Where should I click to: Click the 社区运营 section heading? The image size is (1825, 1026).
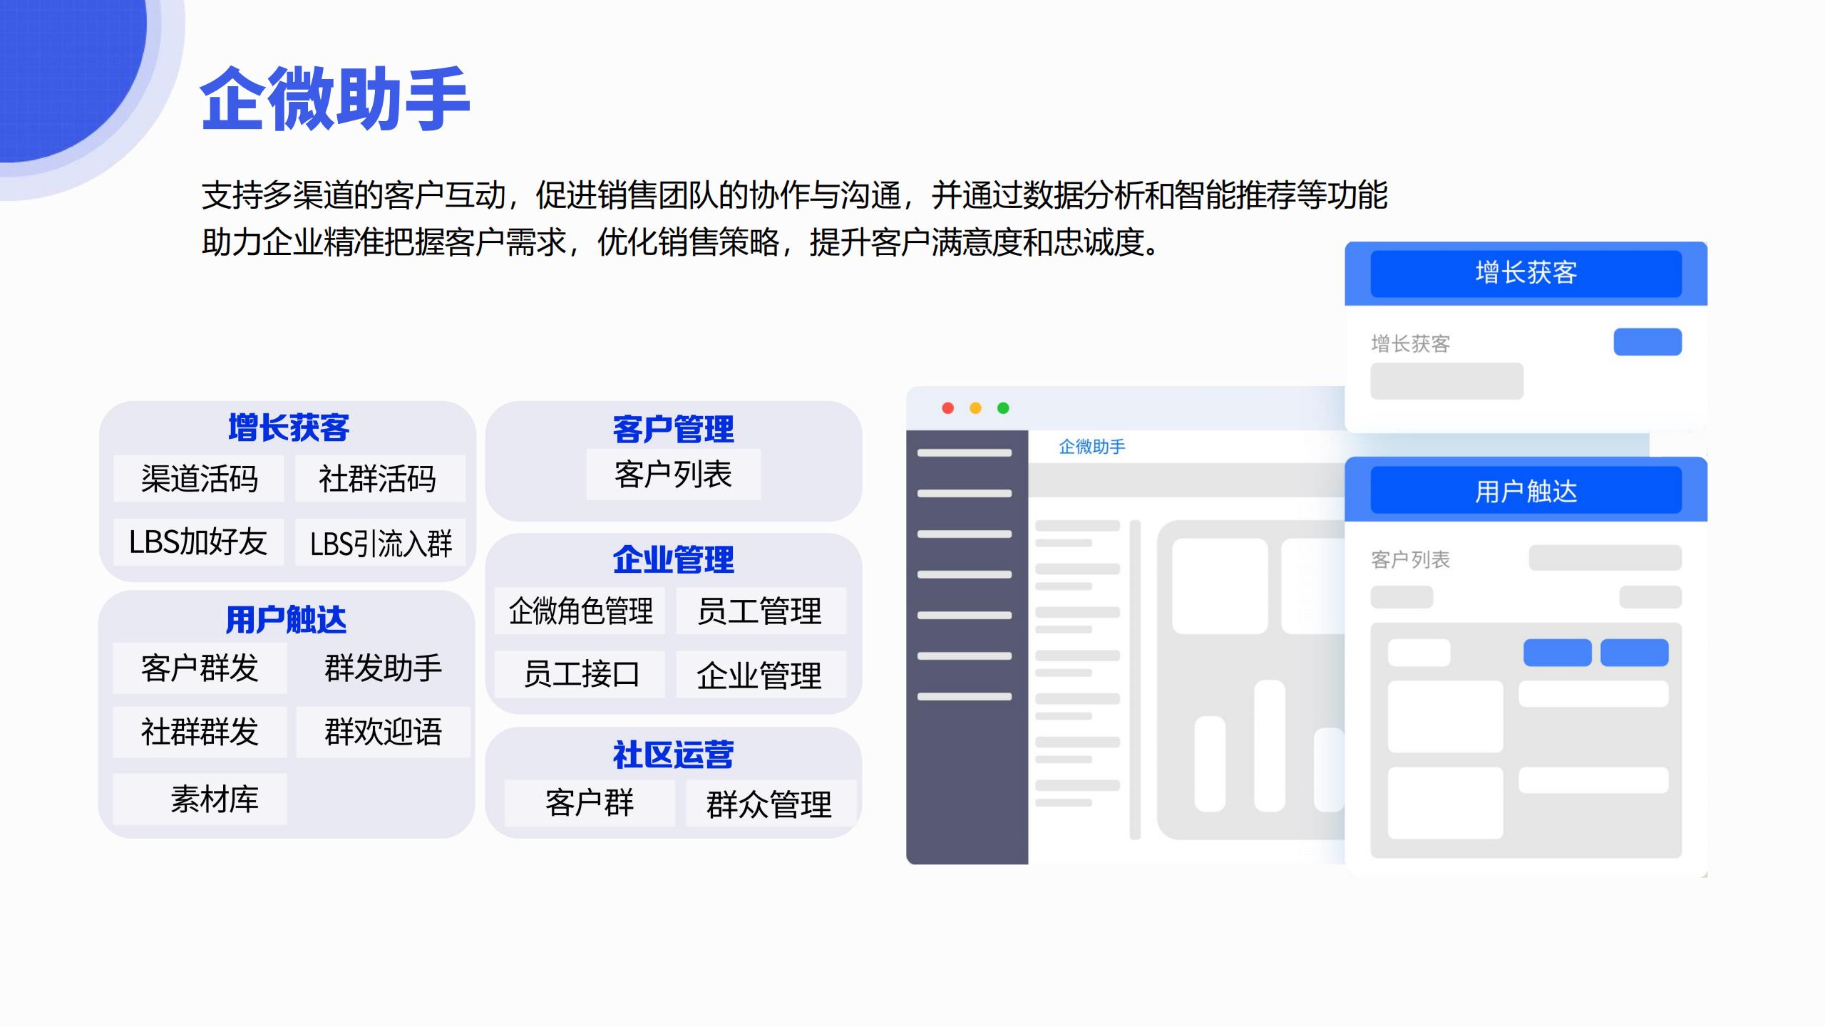(x=673, y=755)
